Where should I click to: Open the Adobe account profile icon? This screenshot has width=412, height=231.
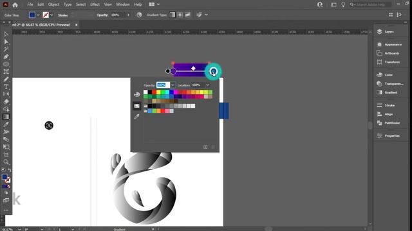click(320, 4)
